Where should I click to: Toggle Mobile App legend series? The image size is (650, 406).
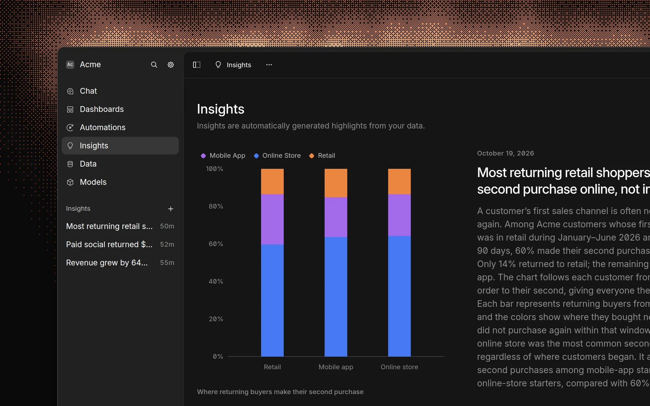pyautogui.click(x=223, y=156)
